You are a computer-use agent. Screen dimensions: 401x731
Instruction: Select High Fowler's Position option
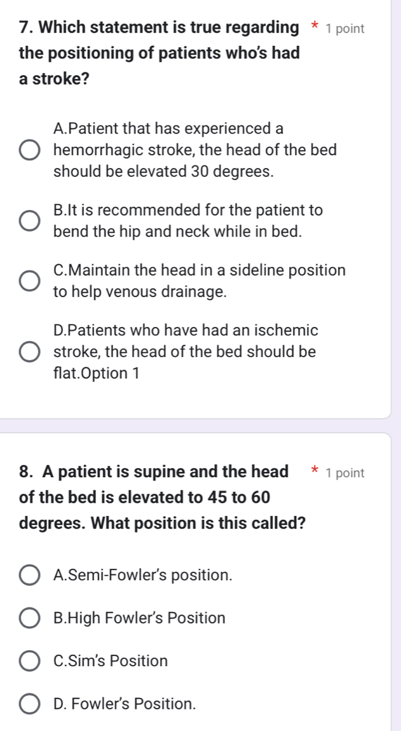coord(30,617)
